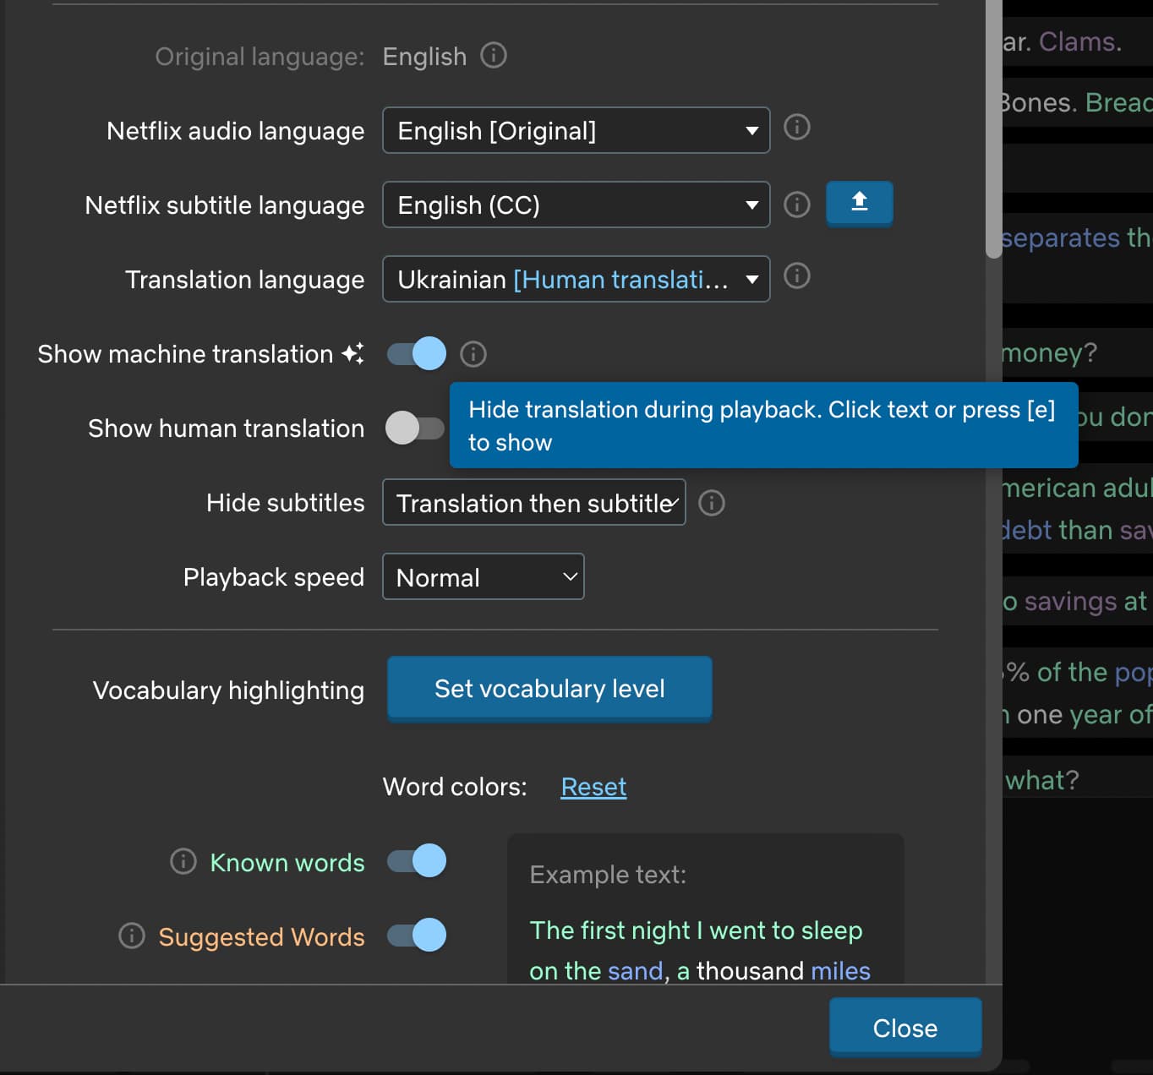Click the settings panel scrollbar thumb
The width and height of the screenshot is (1153, 1075).
pos(994,128)
